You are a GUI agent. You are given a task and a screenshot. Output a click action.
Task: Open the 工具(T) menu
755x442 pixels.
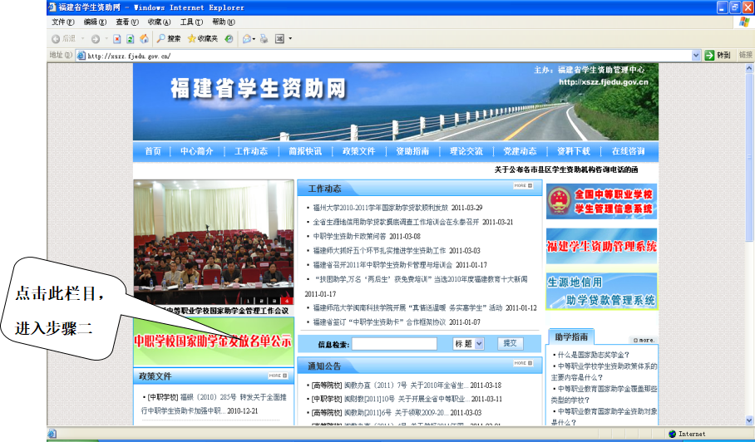pyautogui.click(x=191, y=22)
